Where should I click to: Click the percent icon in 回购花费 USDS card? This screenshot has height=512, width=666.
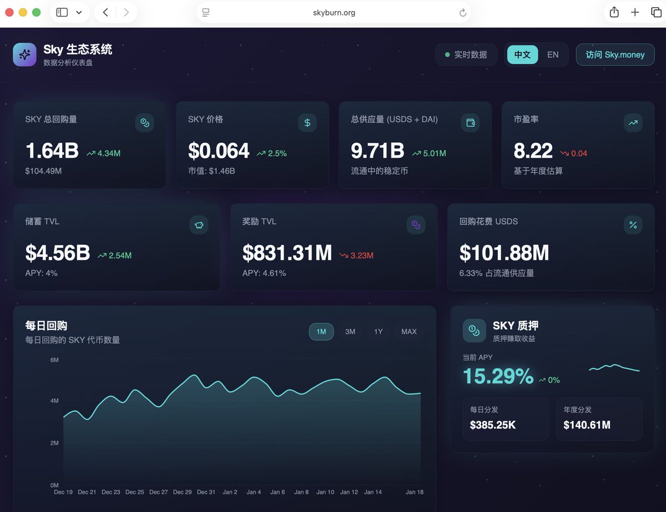(633, 225)
